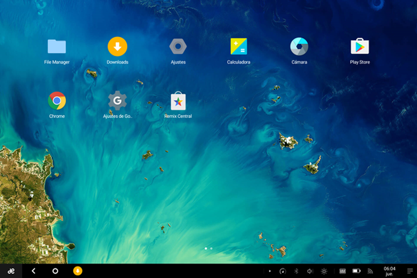Switch to Downloads app in taskbar

(77, 271)
